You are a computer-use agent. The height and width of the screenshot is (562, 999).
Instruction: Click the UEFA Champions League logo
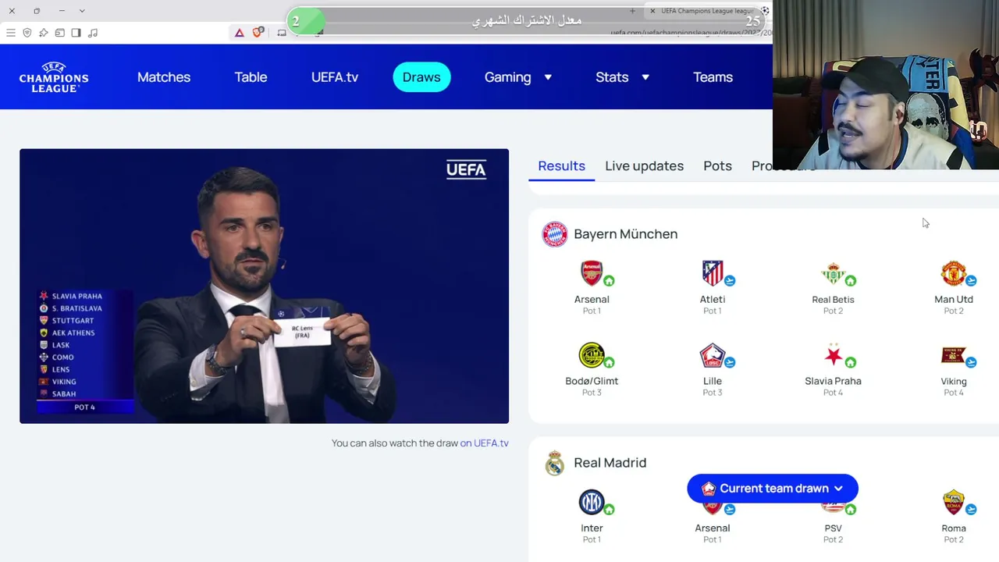pos(54,77)
